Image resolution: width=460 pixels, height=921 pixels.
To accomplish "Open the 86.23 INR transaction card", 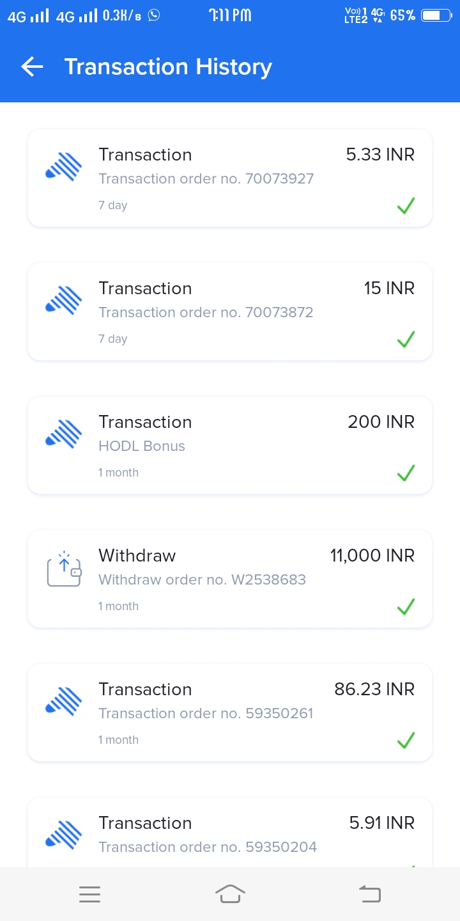I will point(230,713).
